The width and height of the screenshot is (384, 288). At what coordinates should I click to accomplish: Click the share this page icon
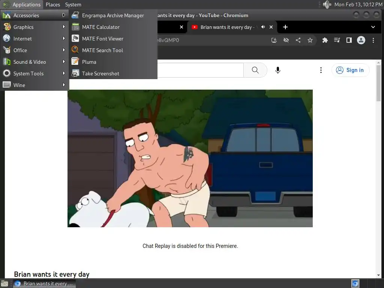(298, 40)
